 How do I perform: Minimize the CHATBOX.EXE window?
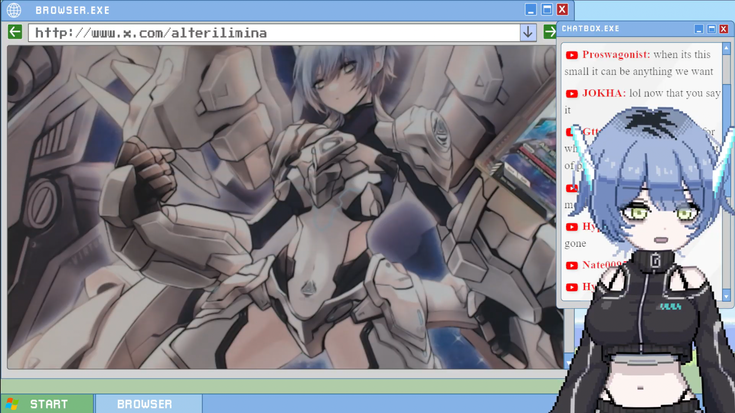[699, 29]
